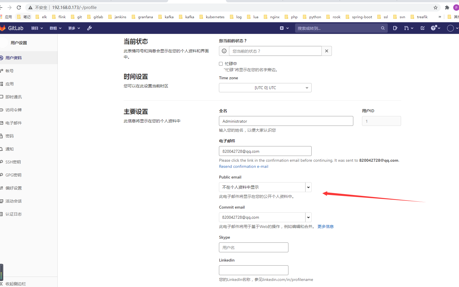Open the gitlab bookmark folder

pyautogui.click(x=95, y=17)
